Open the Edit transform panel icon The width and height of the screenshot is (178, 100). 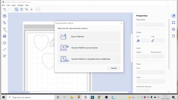174,22
